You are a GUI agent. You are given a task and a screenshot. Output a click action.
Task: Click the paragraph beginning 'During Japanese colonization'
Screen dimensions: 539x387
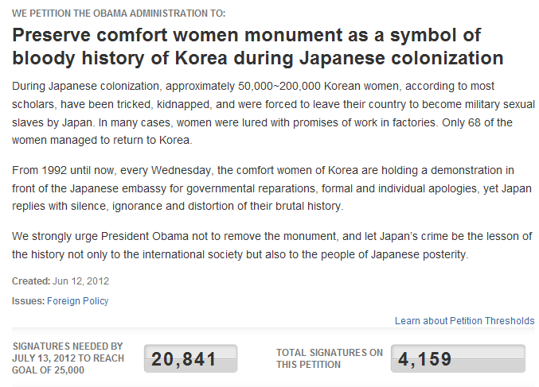[263, 111]
